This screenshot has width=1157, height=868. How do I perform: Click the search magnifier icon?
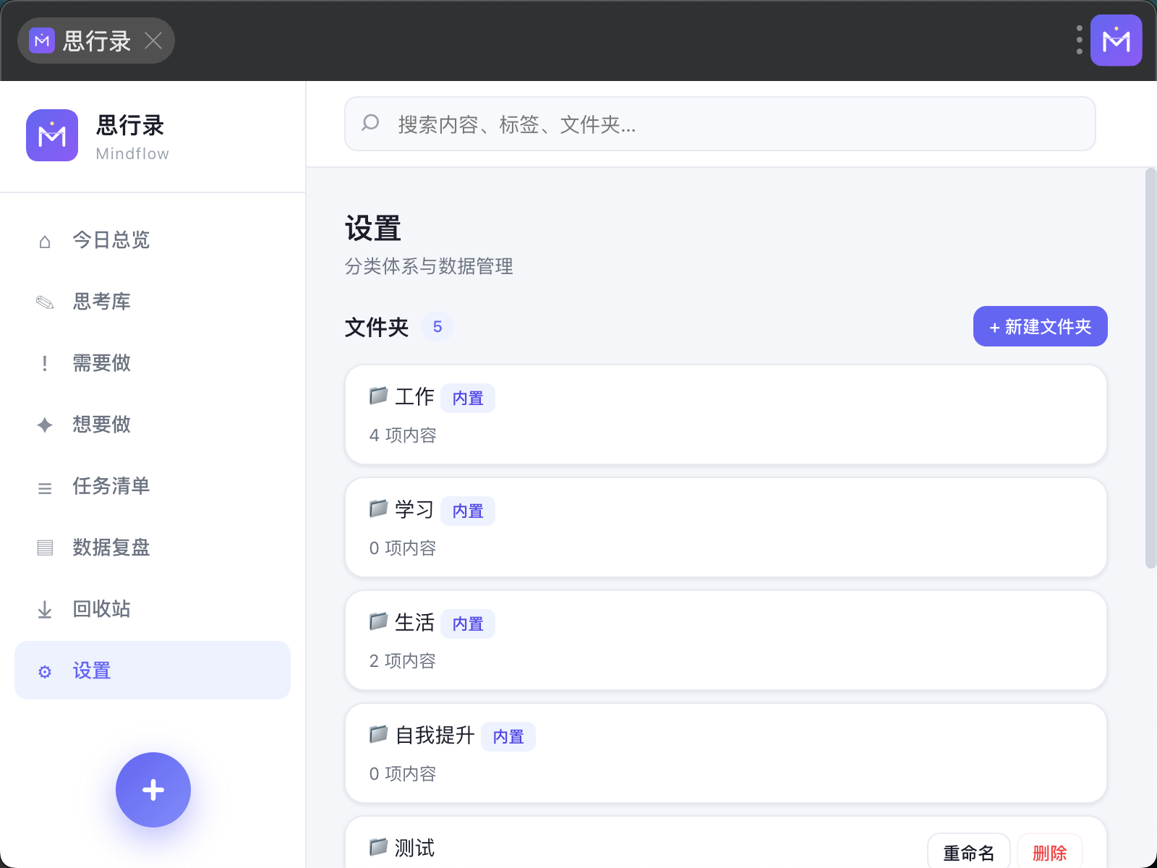(x=370, y=124)
